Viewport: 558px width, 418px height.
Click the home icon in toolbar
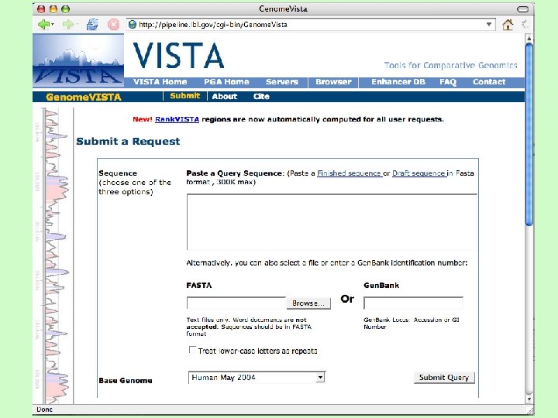(508, 25)
